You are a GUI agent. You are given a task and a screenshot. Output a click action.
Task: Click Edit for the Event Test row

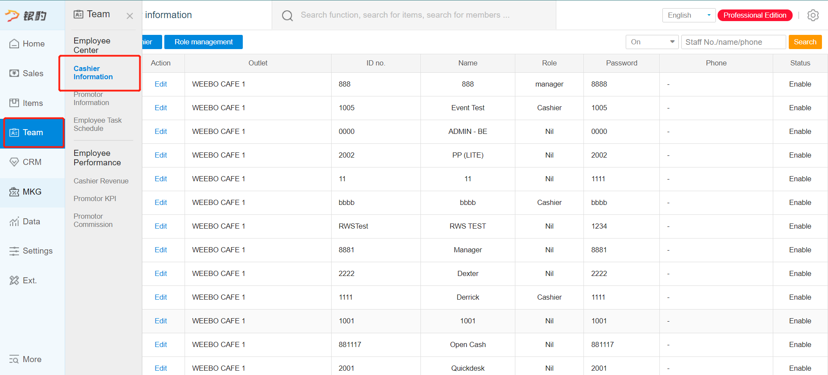(x=161, y=108)
